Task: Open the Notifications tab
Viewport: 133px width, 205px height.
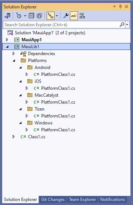Action: coord(113,200)
